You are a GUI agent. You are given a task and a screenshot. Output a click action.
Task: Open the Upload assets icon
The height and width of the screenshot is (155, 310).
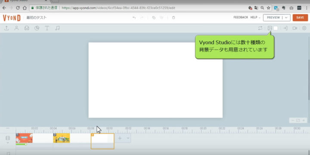pyautogui.click(x=6, y=28)
